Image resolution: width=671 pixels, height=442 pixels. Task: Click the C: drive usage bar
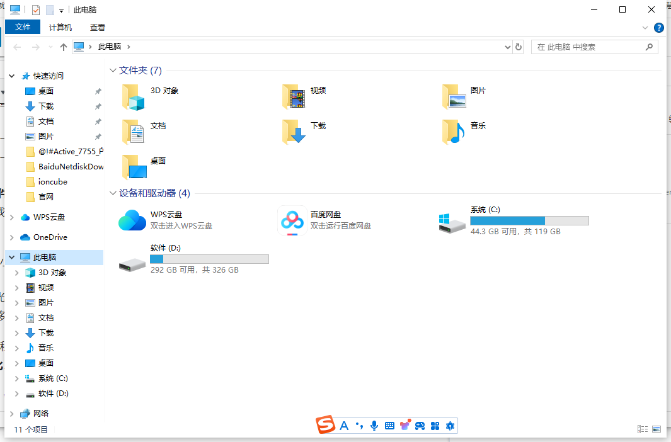click(x=529, y=220)
